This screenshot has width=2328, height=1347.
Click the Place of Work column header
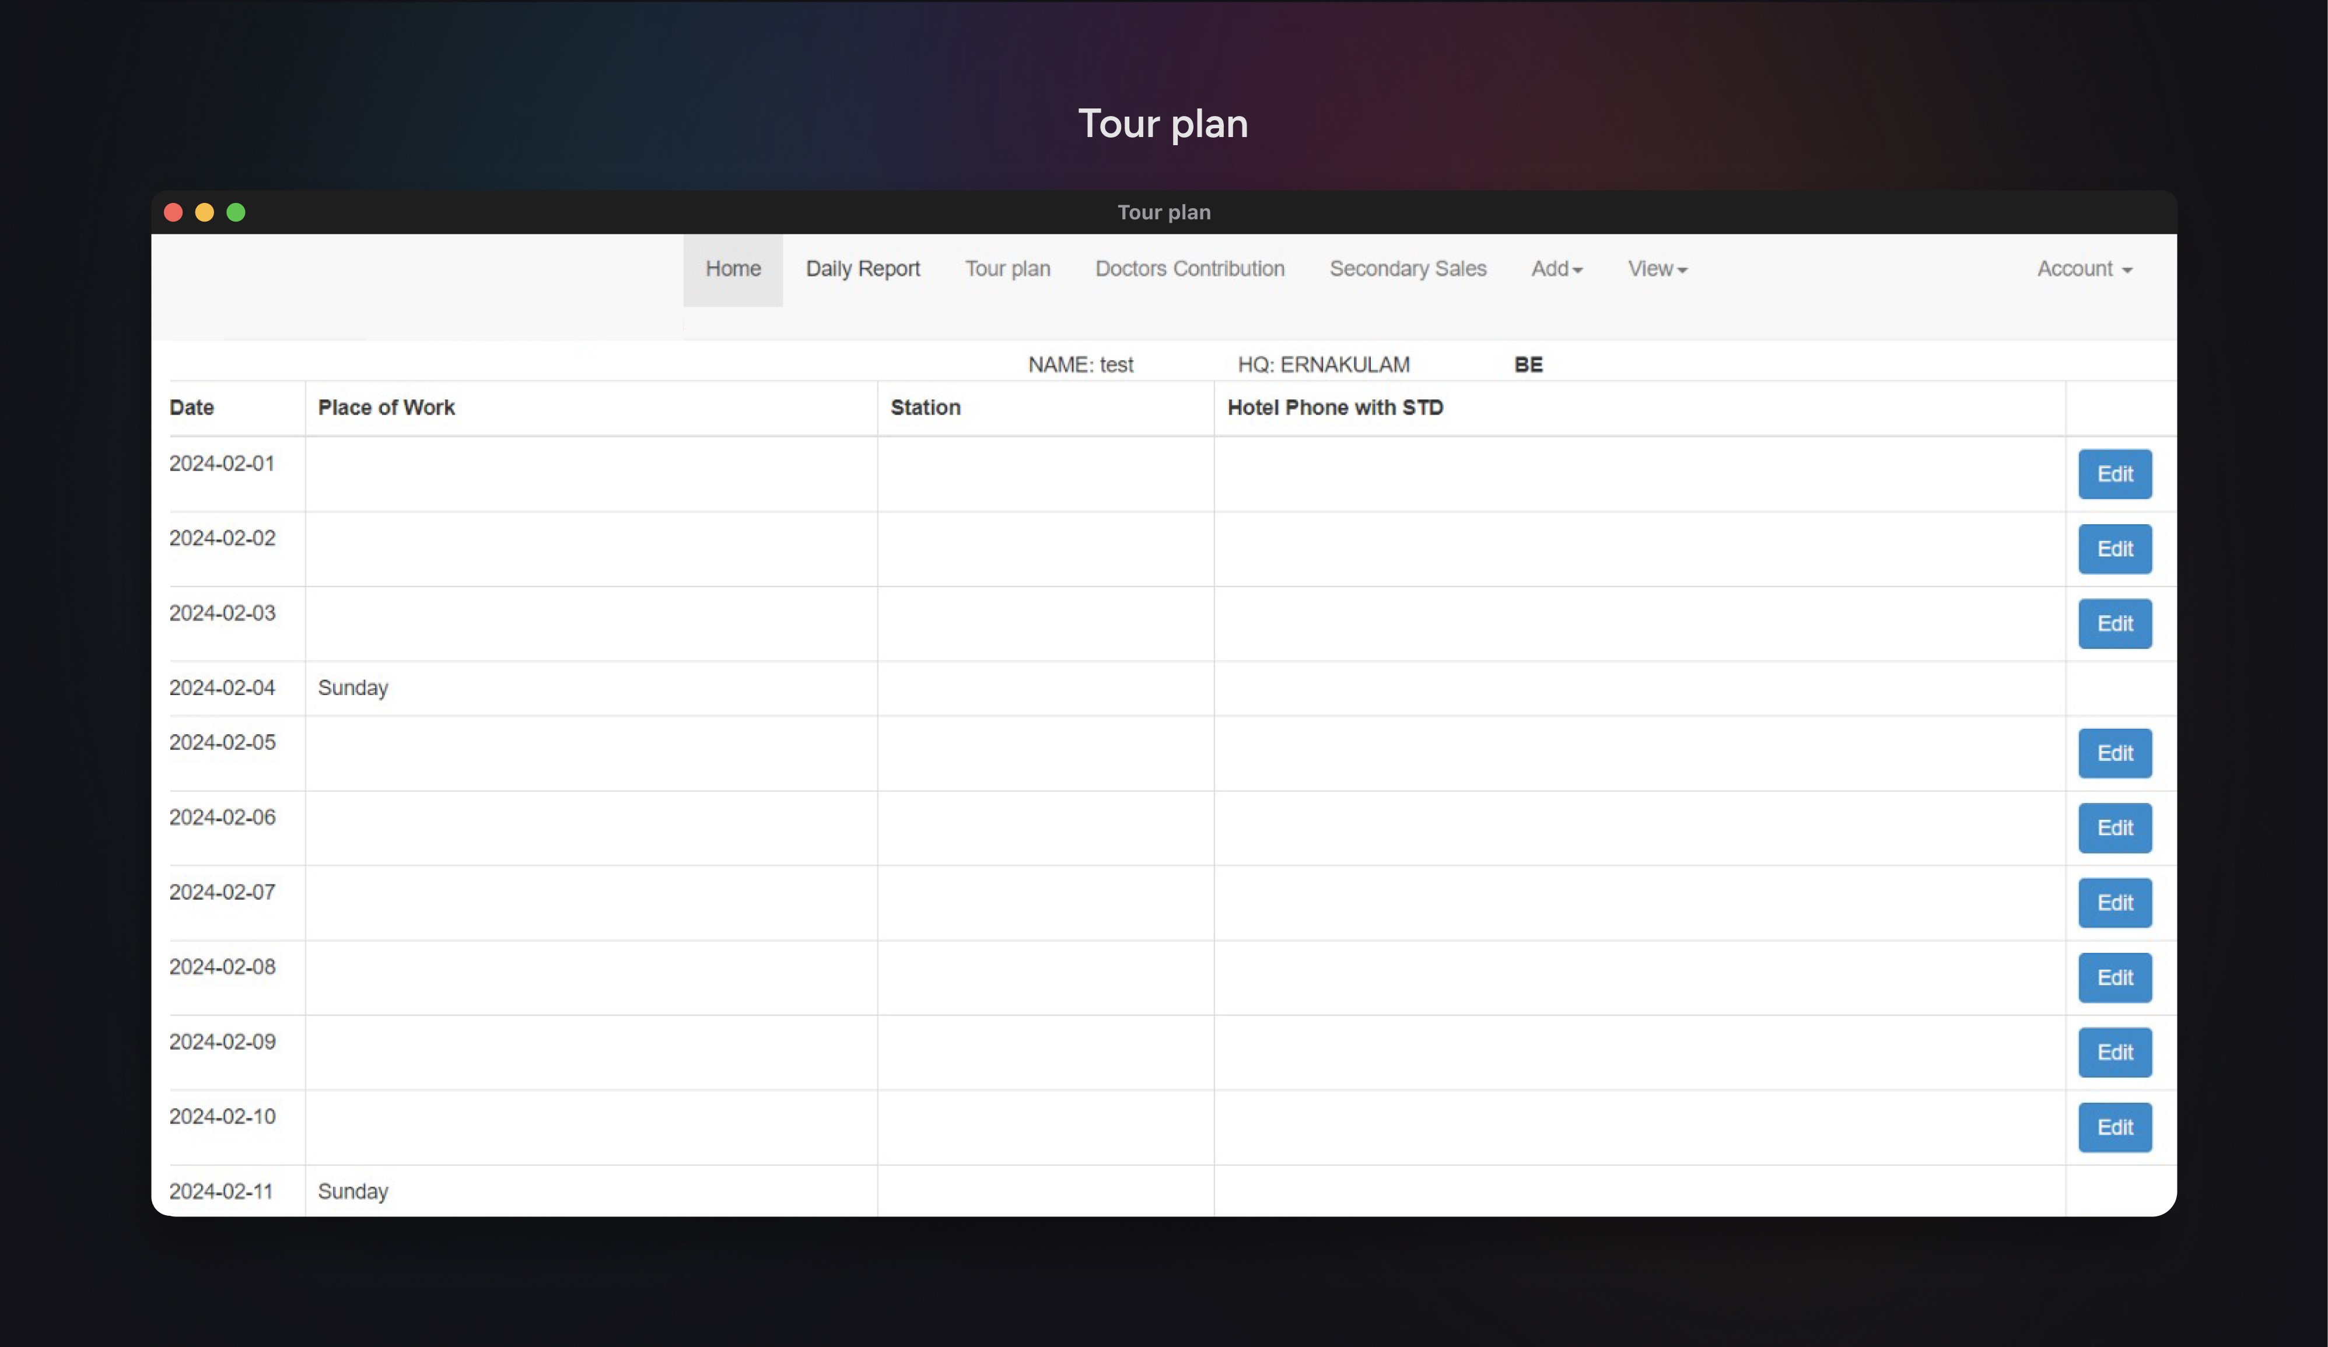[x=386, y=408]
